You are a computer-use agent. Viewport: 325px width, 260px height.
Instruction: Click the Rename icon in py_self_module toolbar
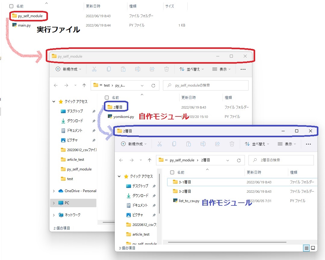(x=138, y=69)
